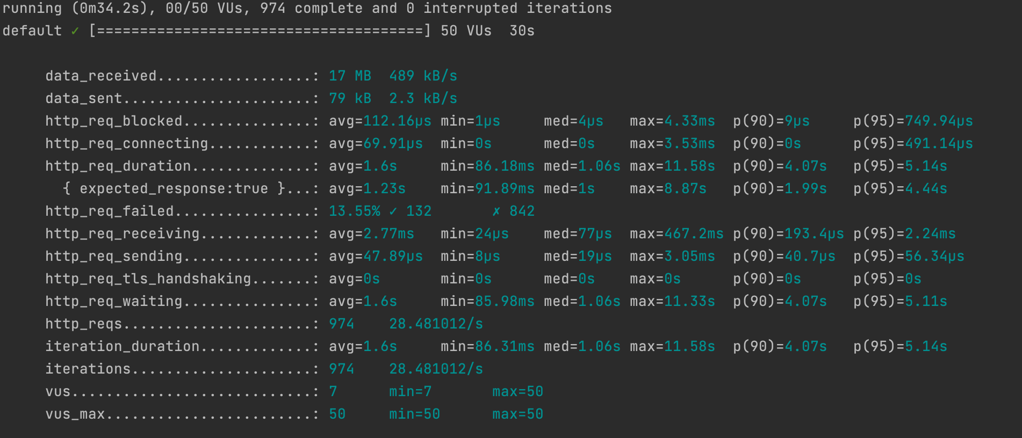
Task: Click the max=11.33s waiting value
Action: pos(672,302)
